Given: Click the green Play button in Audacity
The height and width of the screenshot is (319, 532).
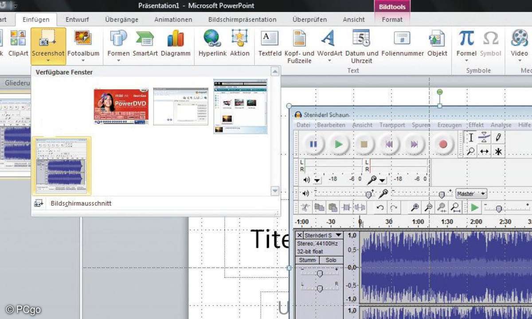Looking at the screenshot, I should point(339,144).
